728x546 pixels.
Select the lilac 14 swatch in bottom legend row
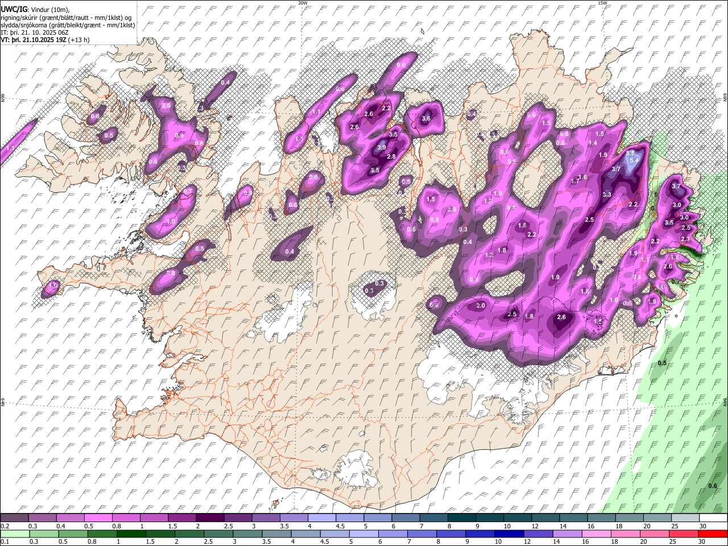(567, 533)
